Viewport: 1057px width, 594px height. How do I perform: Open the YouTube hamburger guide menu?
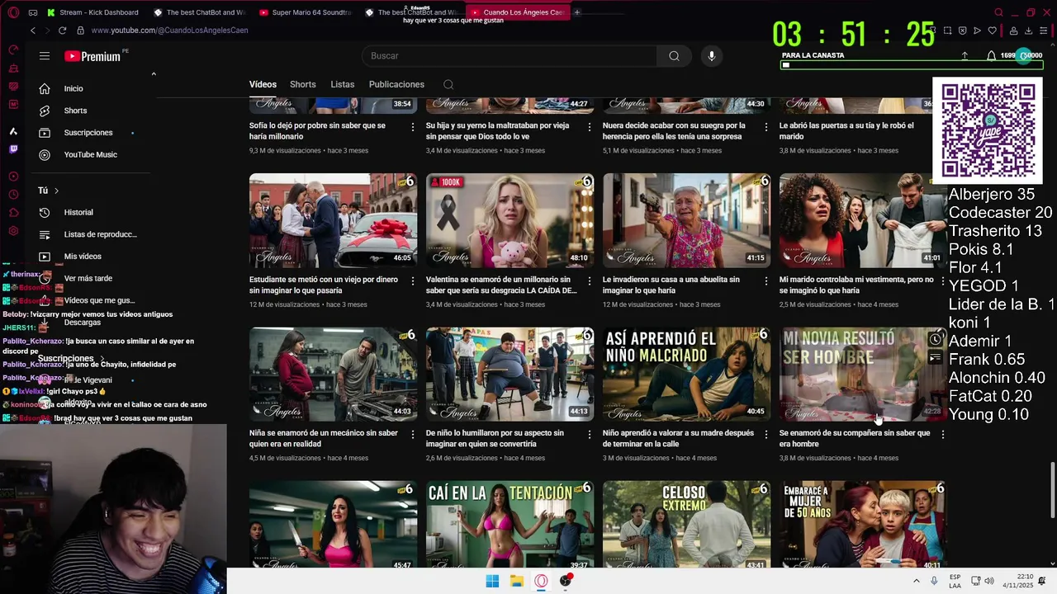click(45, 56)
